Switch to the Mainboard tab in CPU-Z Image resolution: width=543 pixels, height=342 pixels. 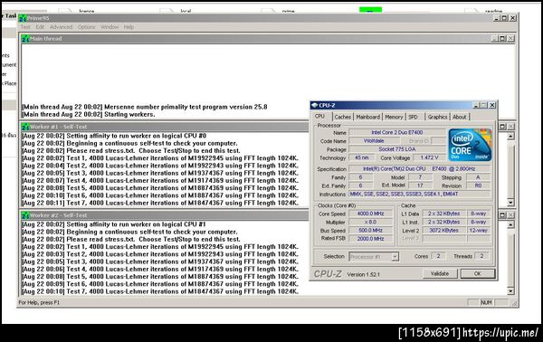tap(367, 117)
